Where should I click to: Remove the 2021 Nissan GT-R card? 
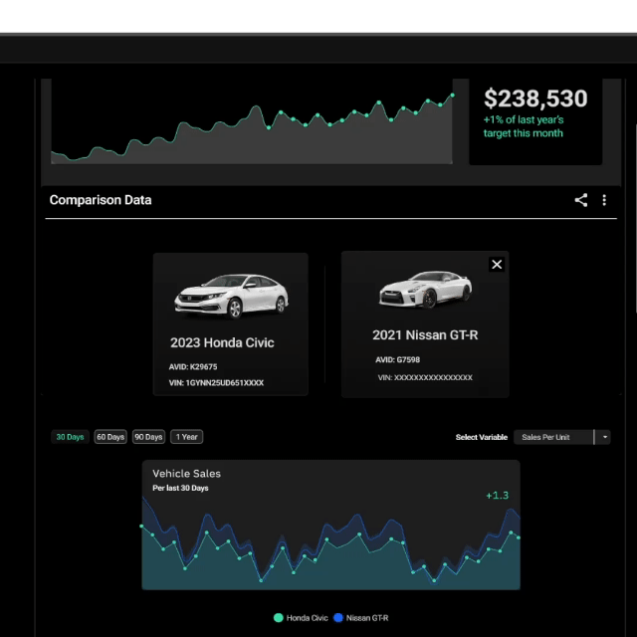pyautogui.click(x=497, y=265)
